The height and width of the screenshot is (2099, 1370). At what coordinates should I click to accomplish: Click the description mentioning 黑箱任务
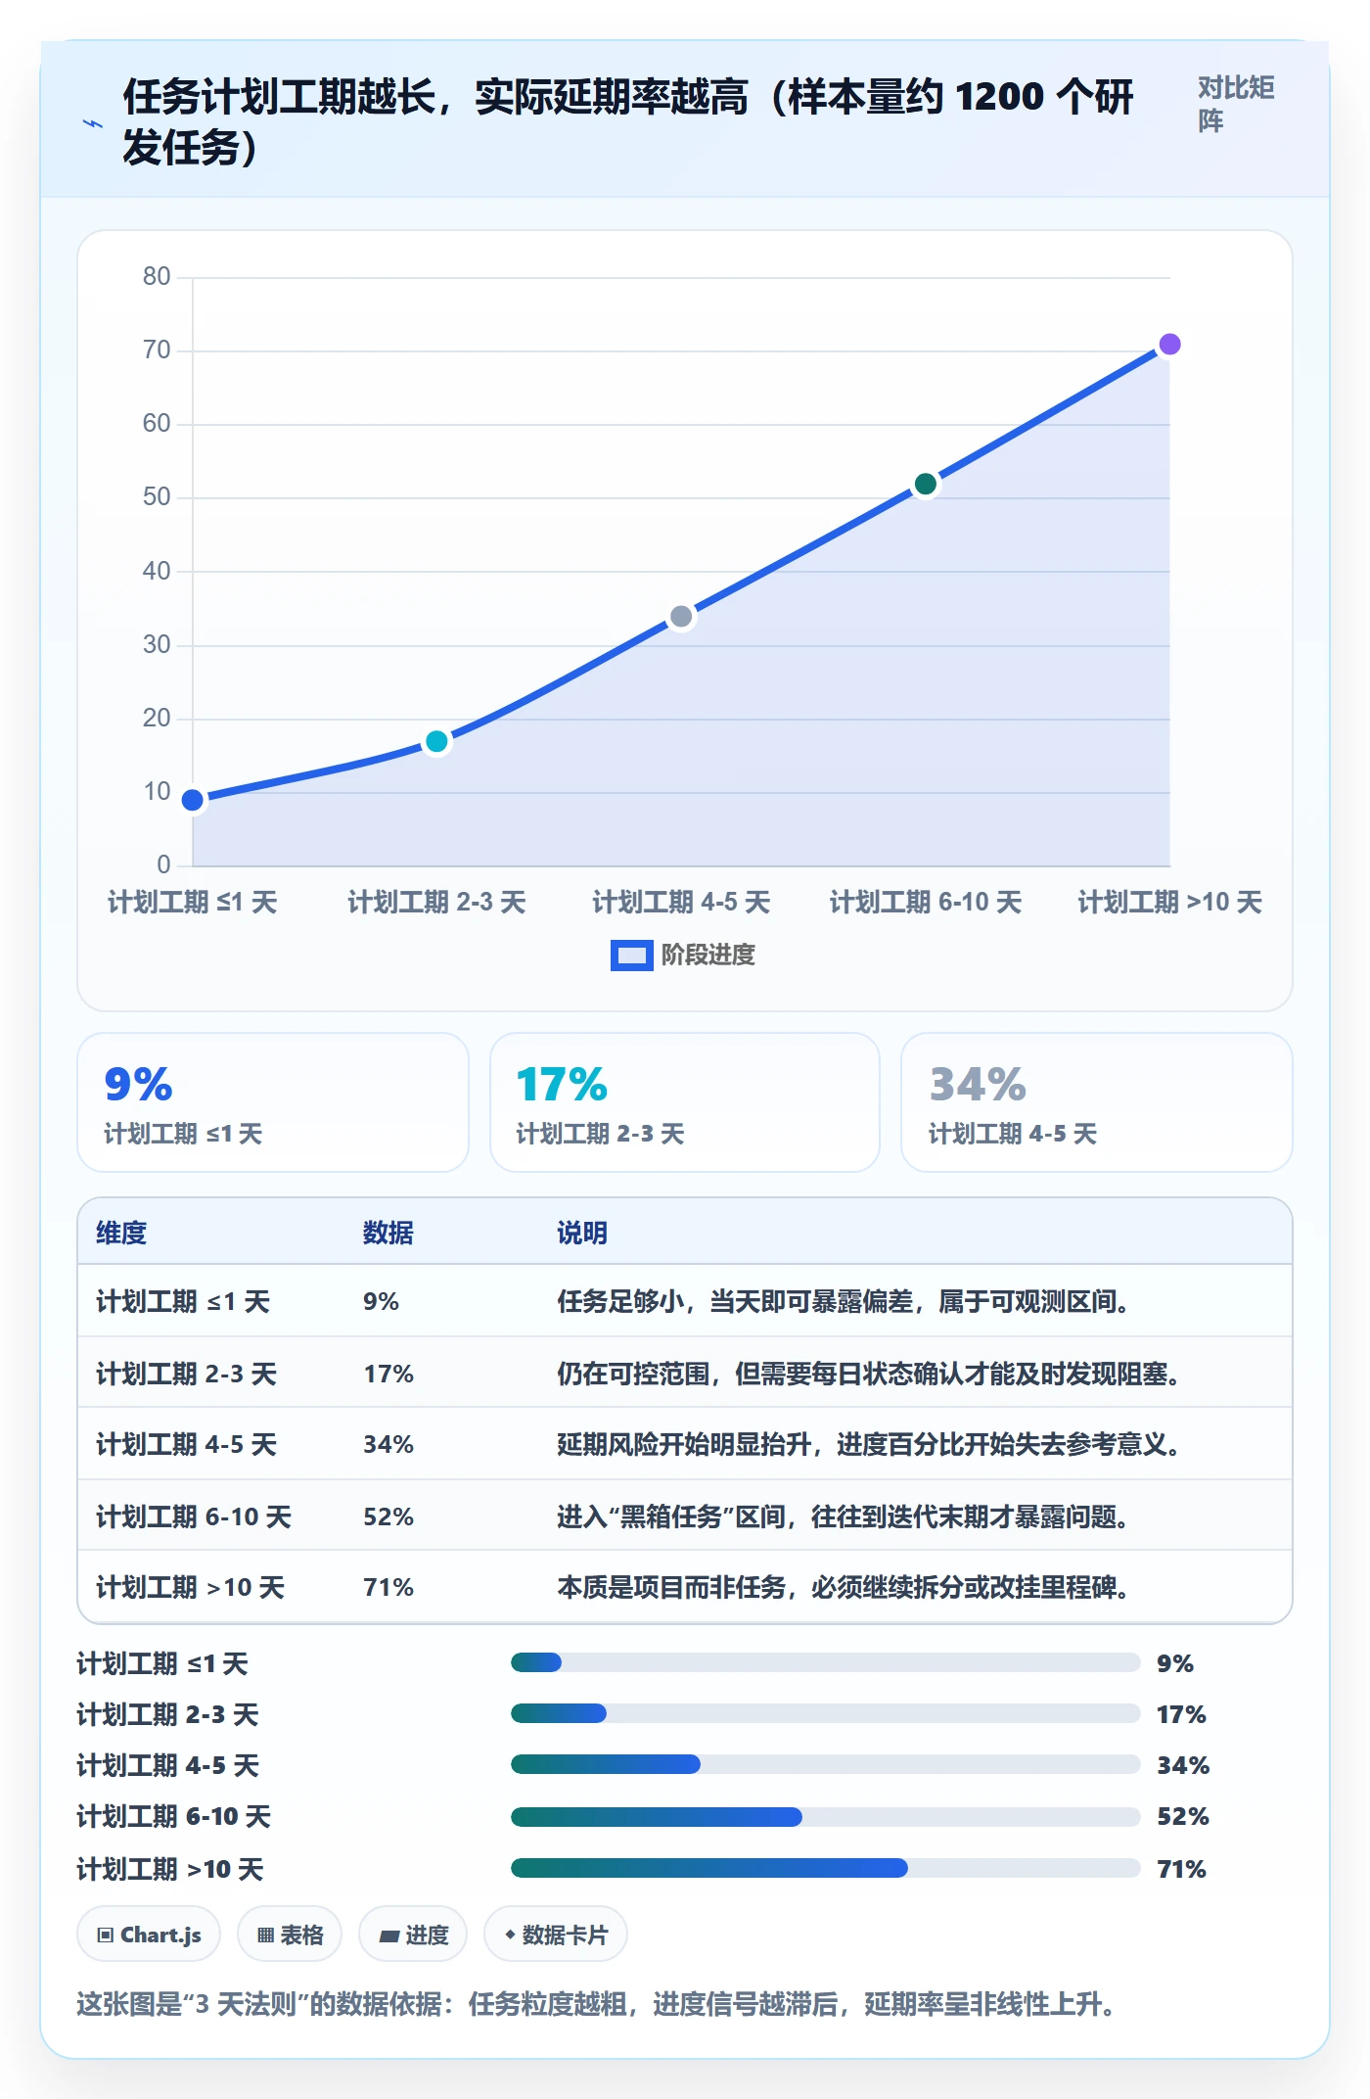(x=845, y=1516)
